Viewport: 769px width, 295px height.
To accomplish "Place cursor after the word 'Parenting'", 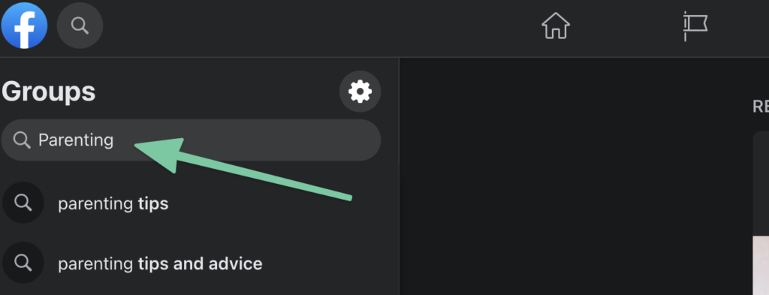I will coord(115,140).
